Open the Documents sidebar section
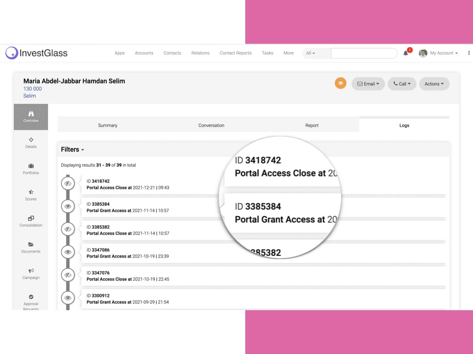Viewport: 473px width, 354px height. 31,248
